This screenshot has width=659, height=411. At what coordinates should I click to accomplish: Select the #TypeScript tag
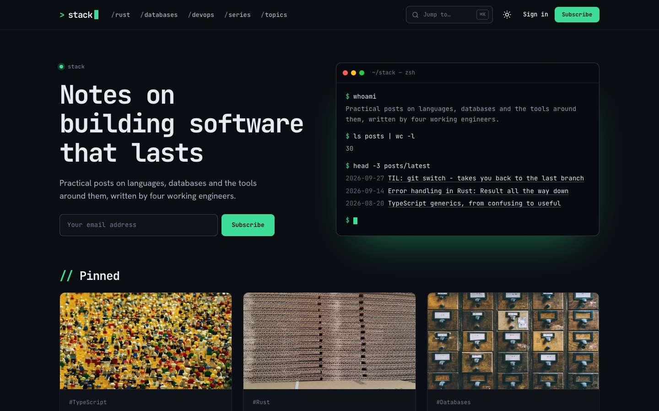88,402
